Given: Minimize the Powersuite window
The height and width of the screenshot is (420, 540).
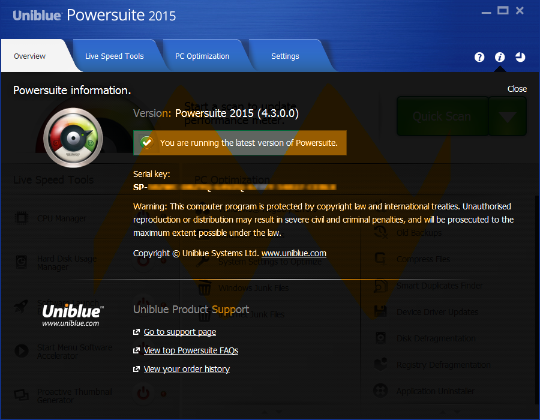Looking at the screenshot, I should [x=486, y=11].
